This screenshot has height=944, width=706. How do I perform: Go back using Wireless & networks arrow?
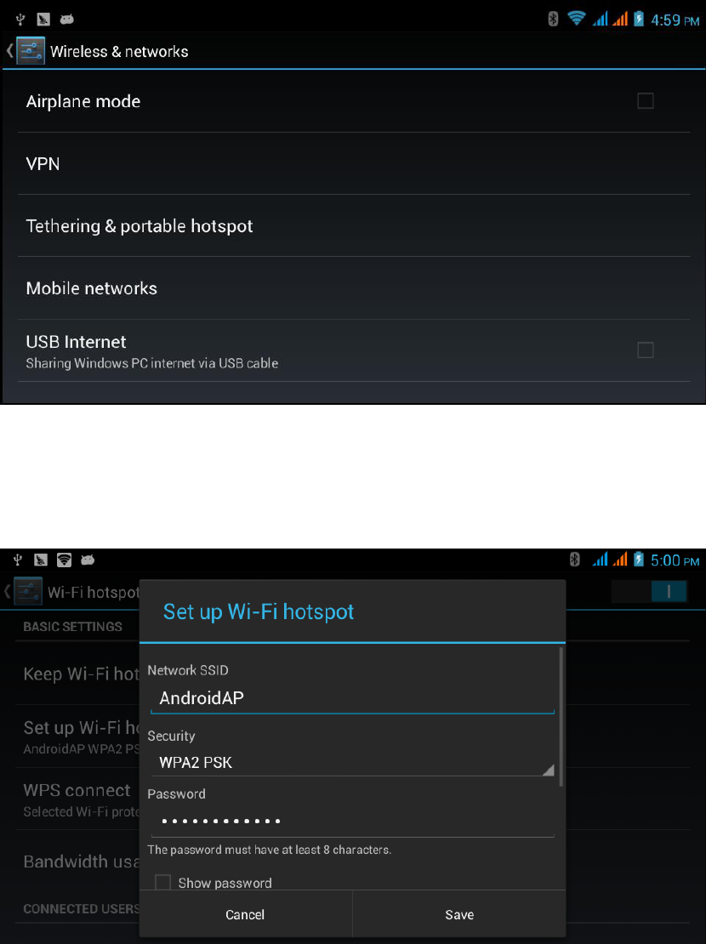coord(9,50)
